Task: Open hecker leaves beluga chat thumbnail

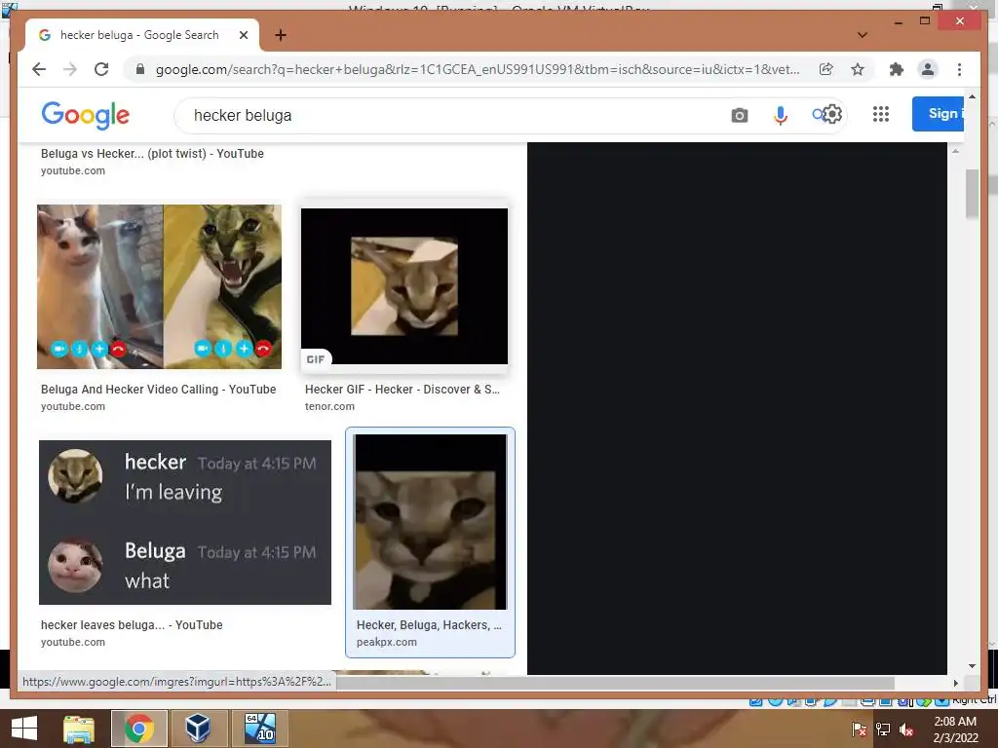Action: pos(185,522)
